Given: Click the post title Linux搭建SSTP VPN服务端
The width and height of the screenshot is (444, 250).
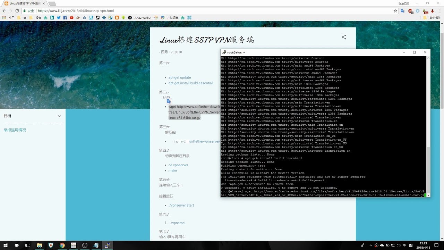Looking at the screenshot, I should (x=207, y=40).
